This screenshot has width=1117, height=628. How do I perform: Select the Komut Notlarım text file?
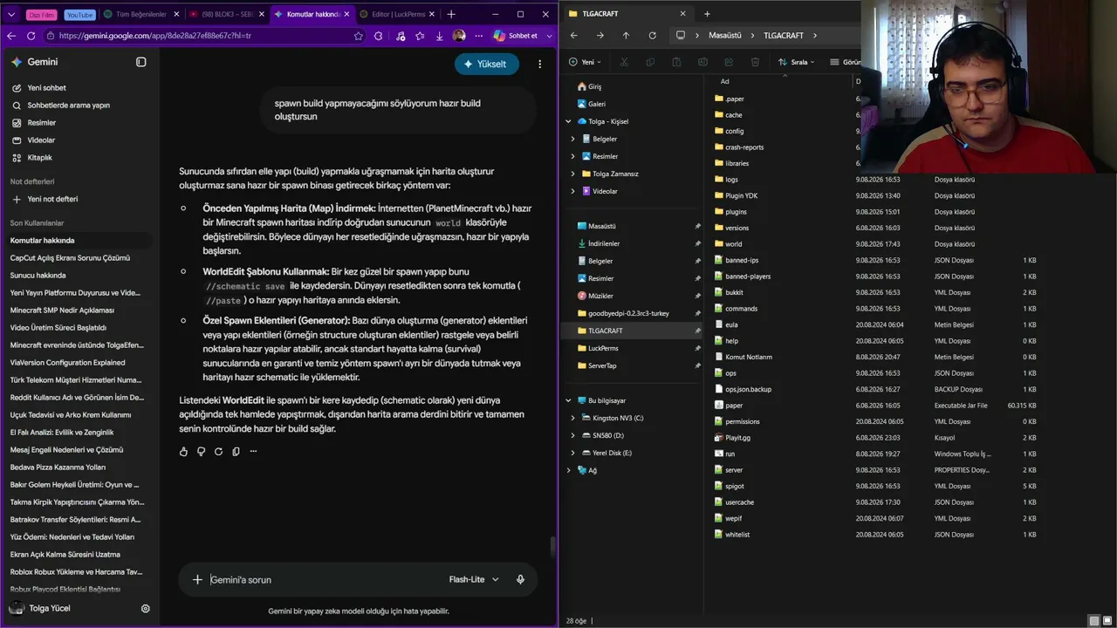(749, 357)
